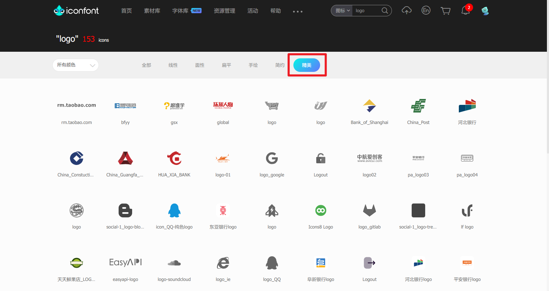Click the iconfont logo in header

coord(76,11)
